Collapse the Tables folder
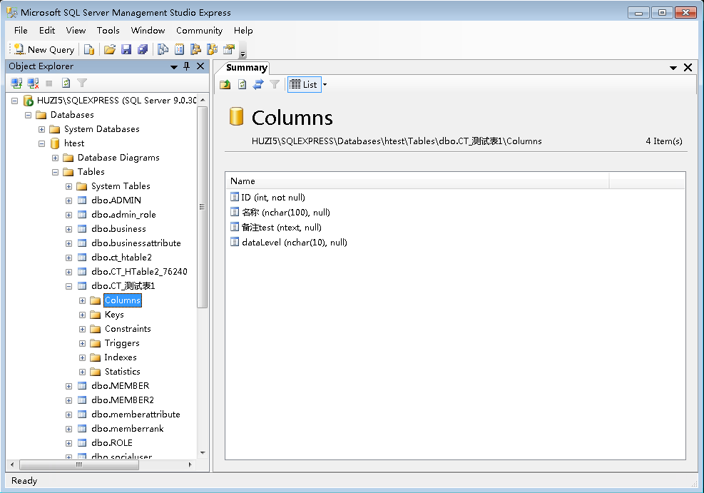The image size is (704, 493). tap(55, 172)
